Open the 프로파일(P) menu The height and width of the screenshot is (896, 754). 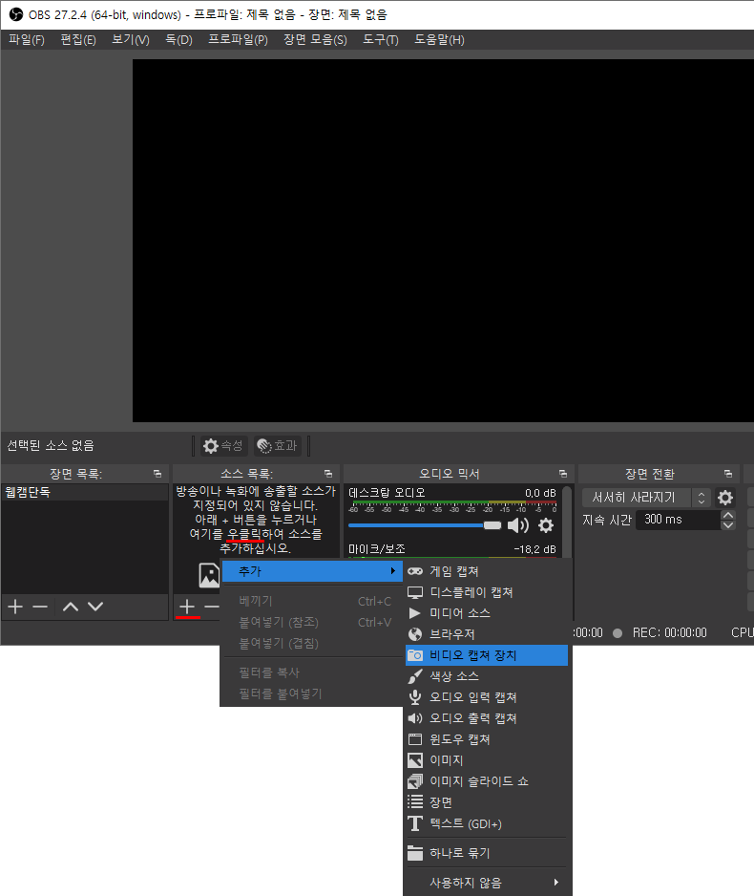click(x=238, y=40)
